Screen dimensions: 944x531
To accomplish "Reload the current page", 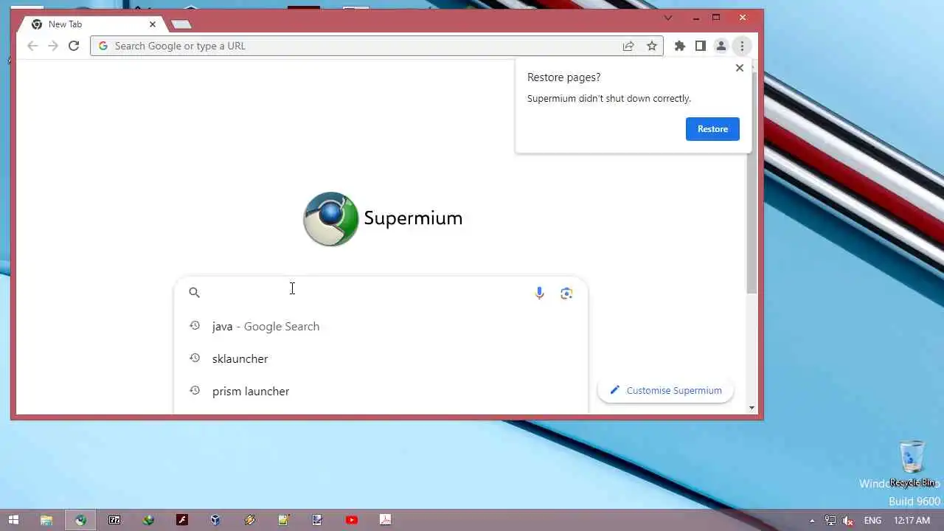I will (x=74, y=46).
